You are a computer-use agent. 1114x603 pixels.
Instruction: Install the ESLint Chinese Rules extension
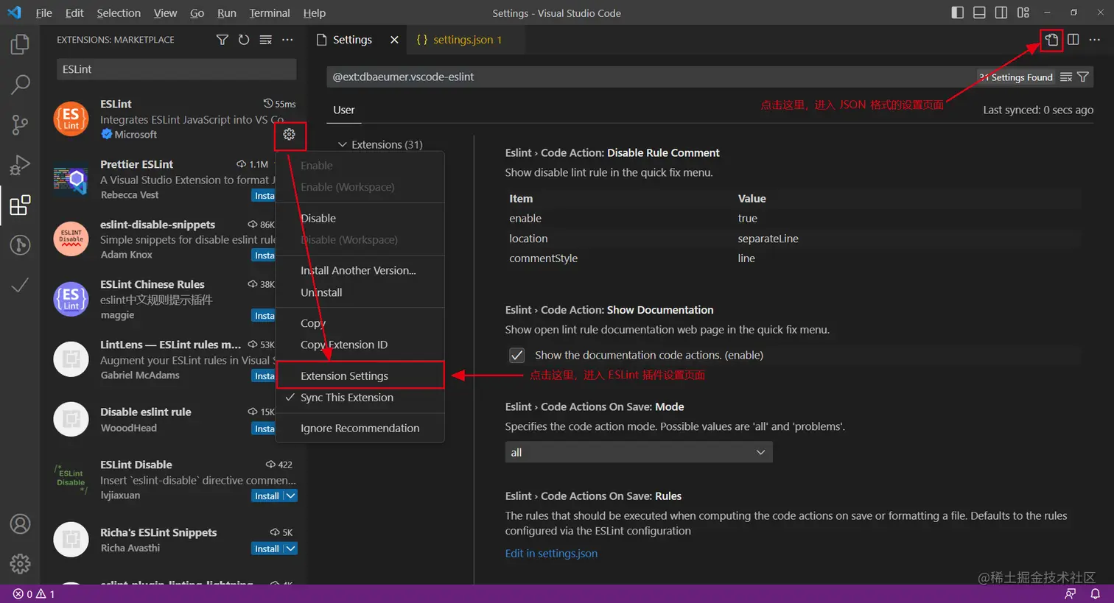264,316
